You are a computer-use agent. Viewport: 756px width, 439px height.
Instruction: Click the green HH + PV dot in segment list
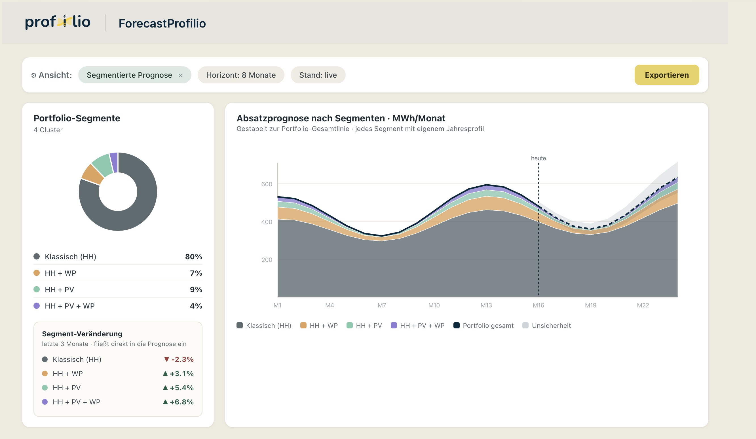(x=37, y=290)
